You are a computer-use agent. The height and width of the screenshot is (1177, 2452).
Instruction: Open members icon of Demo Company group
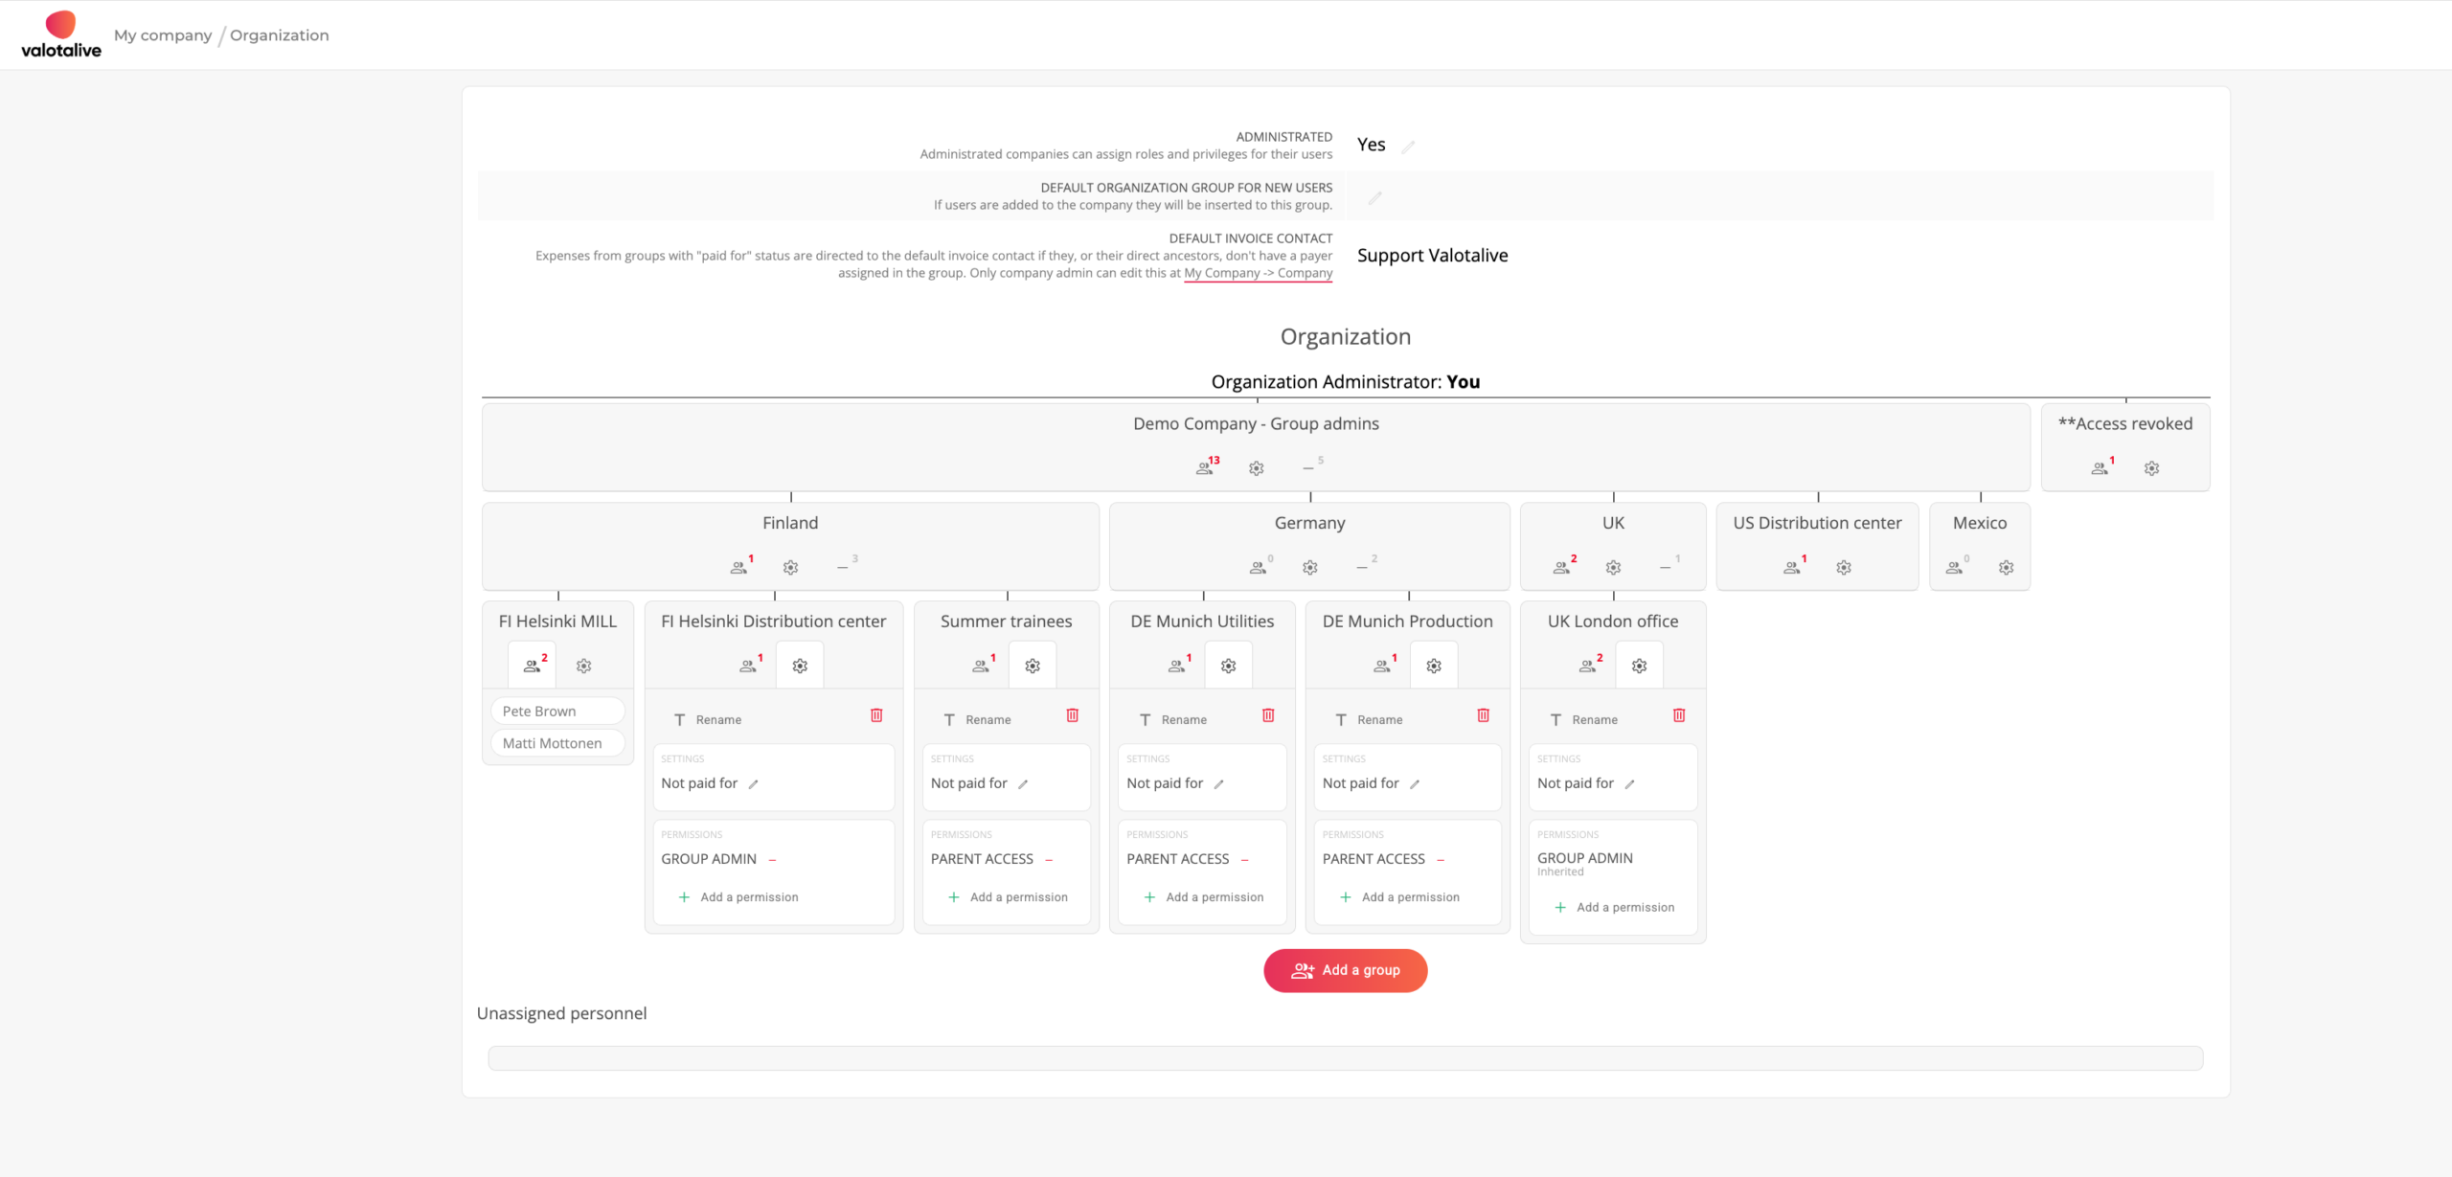[x=1205, y=467]
